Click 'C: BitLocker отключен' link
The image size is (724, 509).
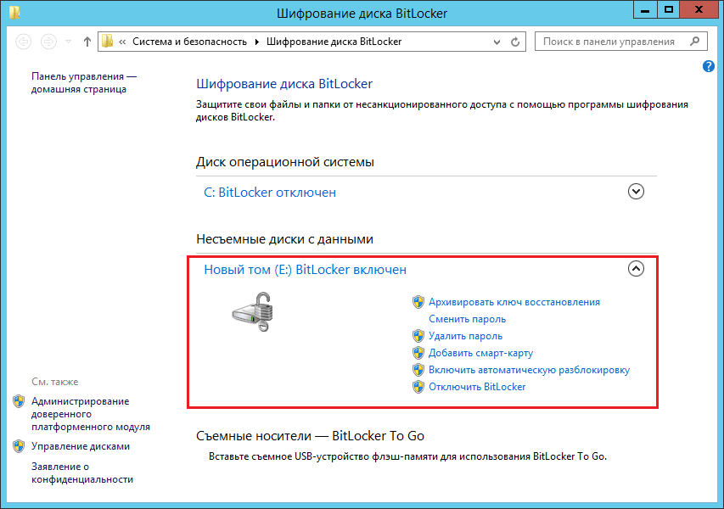point(270,193)
